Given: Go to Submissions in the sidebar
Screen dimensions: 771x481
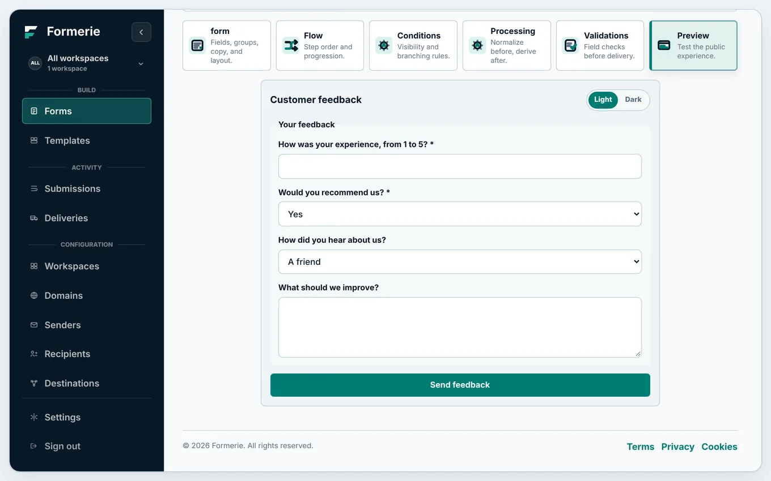Looking at the screenshot, I should (x=86, y=188).
